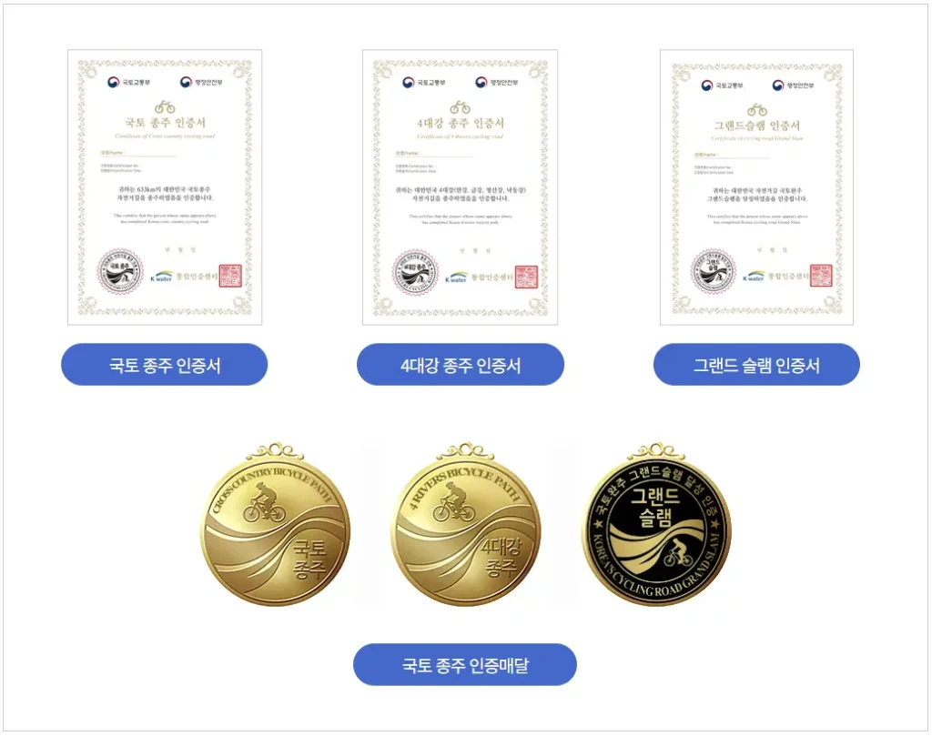Click K-water logo on first certificate
This screenshot has height=736, width=932.
tap(161, 277)
